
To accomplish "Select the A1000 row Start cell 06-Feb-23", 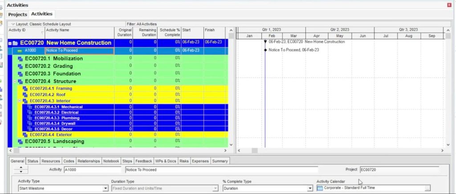I will click(x=192, y=51).
